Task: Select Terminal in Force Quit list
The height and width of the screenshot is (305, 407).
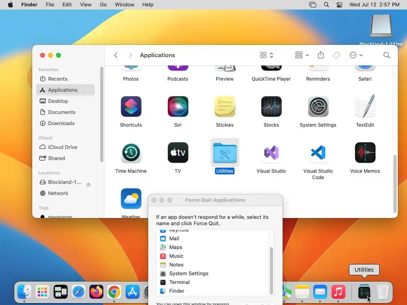Action: click(x=213, y=282)
